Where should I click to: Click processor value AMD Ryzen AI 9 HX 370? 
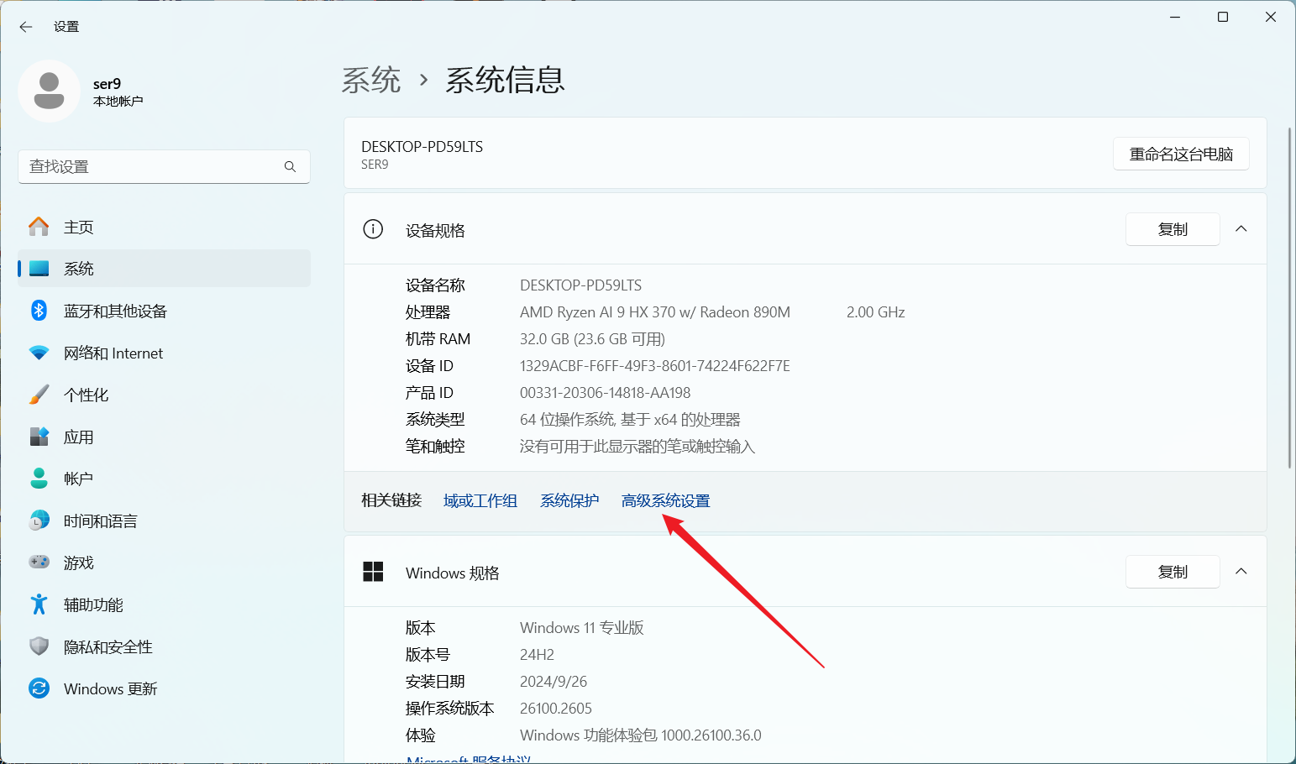(x=655, y=312)
